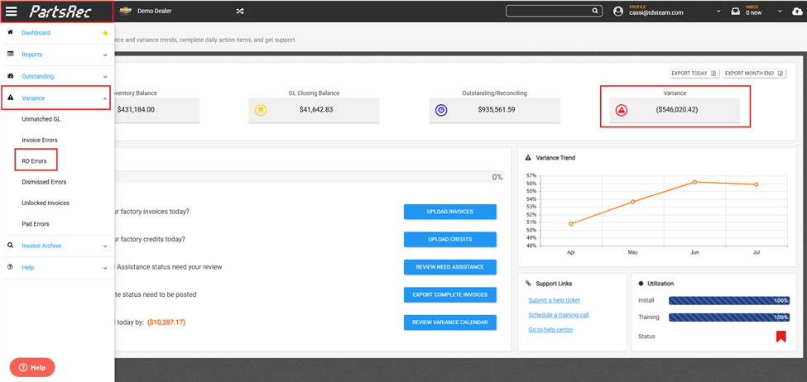The width and height of the screenshot is (807, 382).
Task: Click the May data point on chart
Action: (x=633, y=202)
